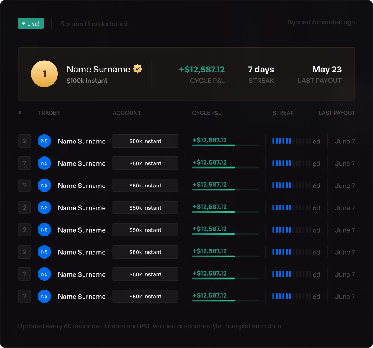373x348 pixels.
Task: Click the LAST PAYOUT label under May 23
Action: 319,81
